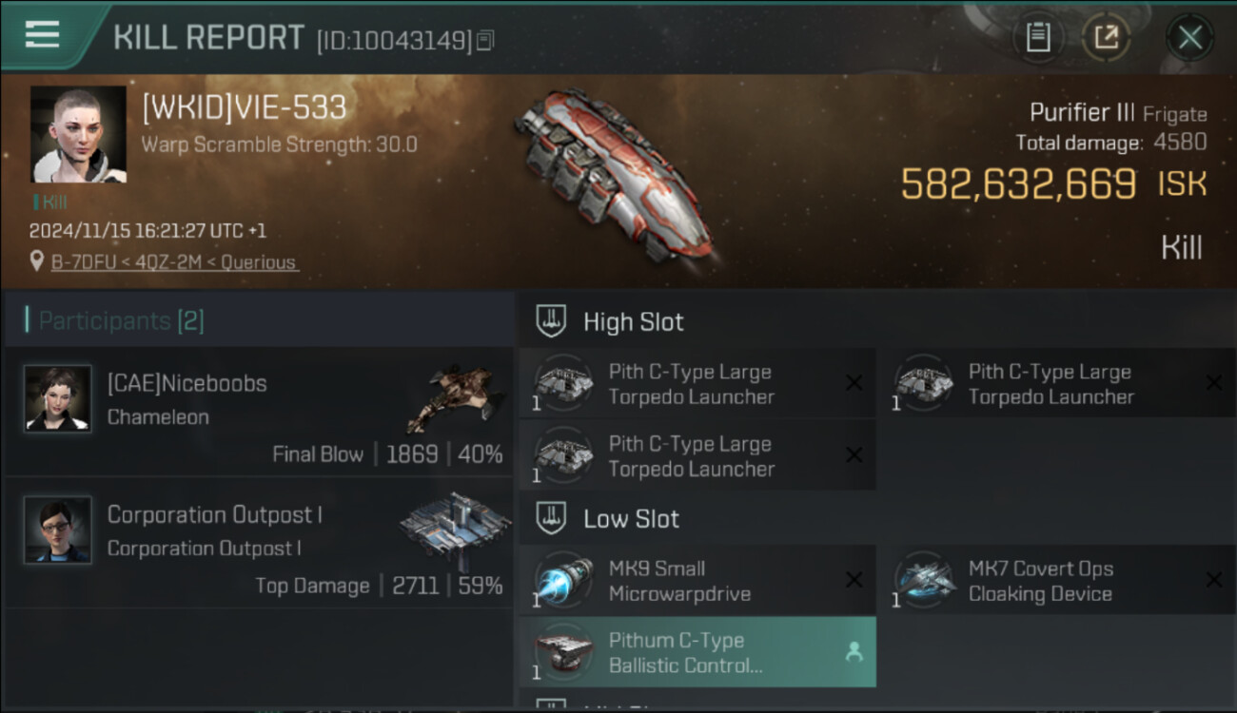Viewport: 1237px width, 713px height.
Task: Click the person icon on Pithum module
Action: 854,652
